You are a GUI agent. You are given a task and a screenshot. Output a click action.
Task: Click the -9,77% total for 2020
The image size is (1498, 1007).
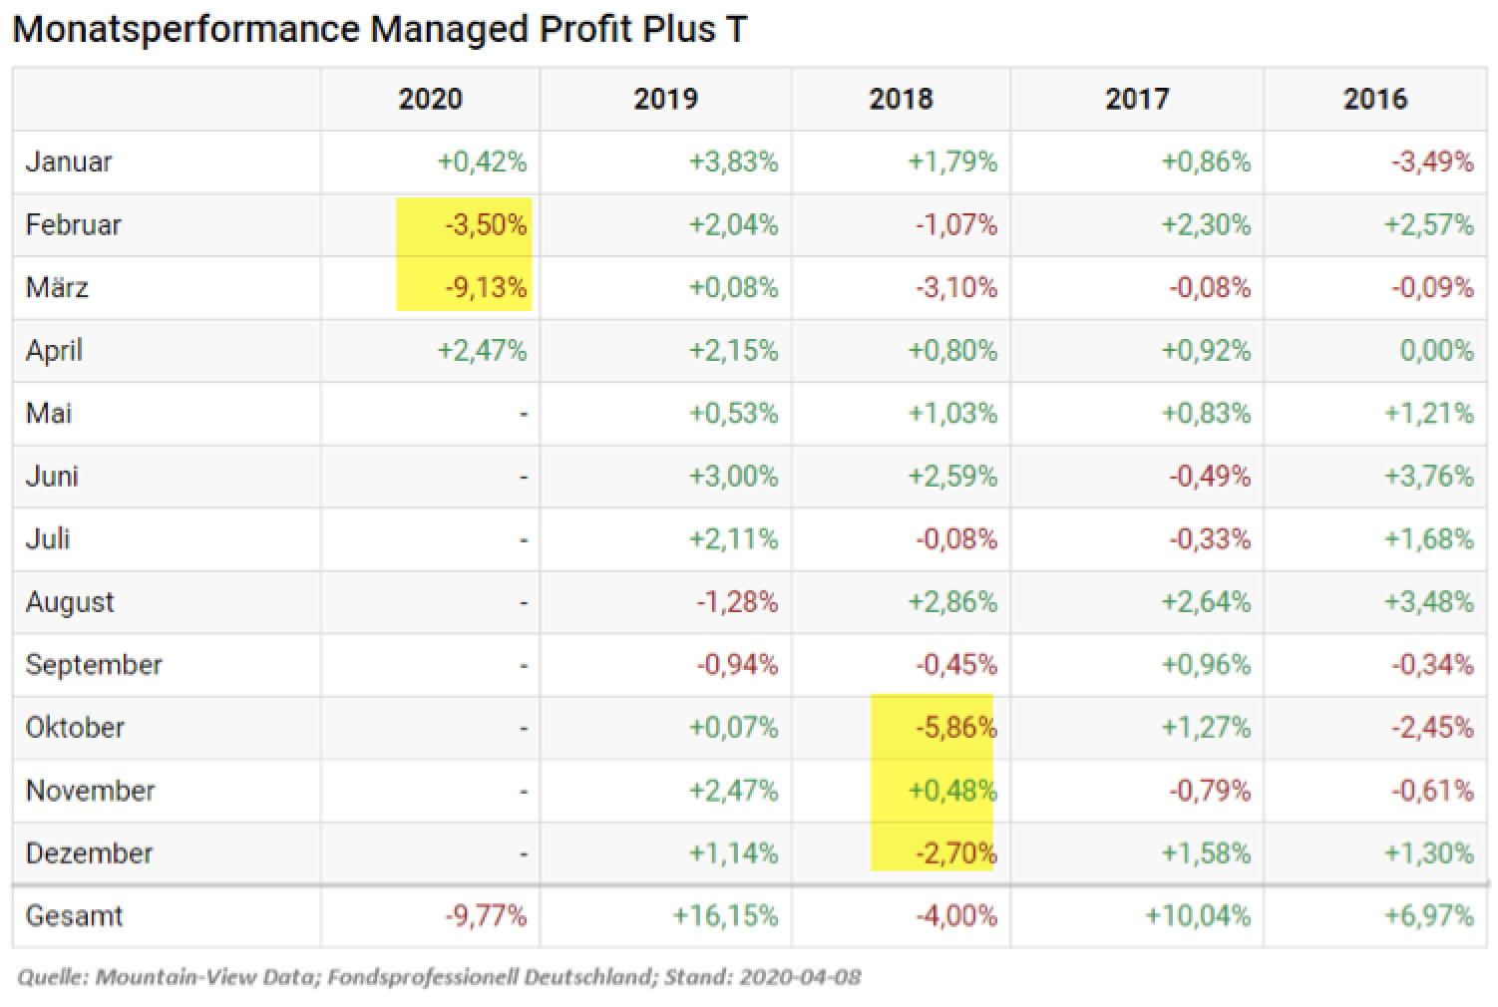(485, 915)
